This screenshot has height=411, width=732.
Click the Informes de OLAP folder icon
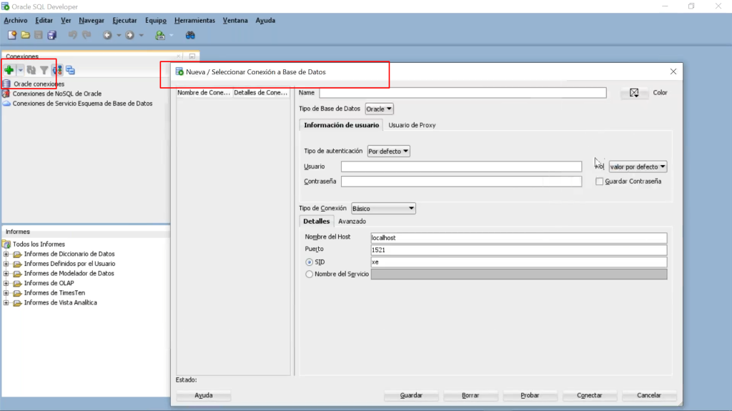pyautogui.click(x=17, y=283)
